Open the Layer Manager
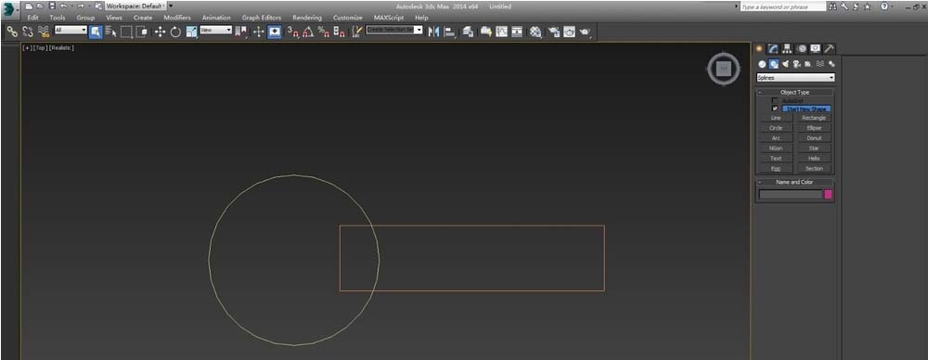The image size is (928, 360). point(468,32)
